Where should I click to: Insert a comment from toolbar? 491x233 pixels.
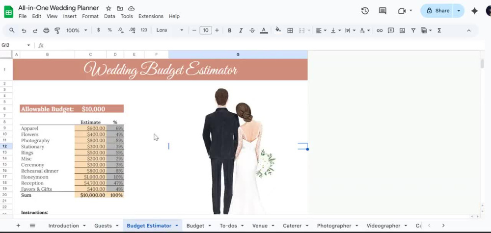391,30
